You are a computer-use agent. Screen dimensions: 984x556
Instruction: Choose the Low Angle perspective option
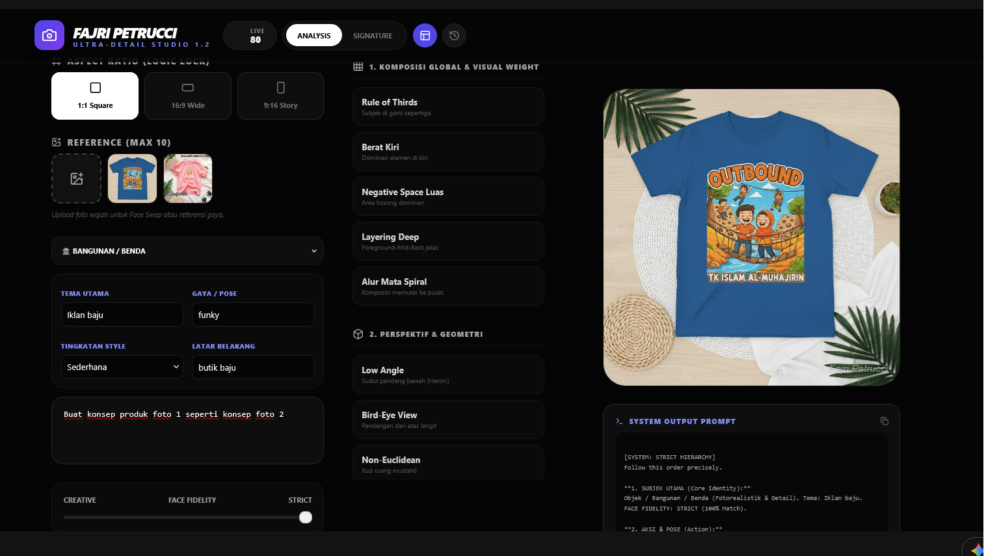point(448,375)
